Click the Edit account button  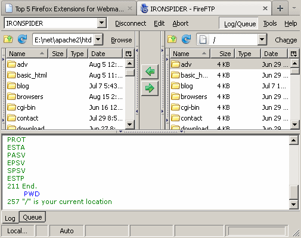click(159, 23)
